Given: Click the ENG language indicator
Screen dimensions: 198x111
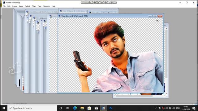Looking at the screenshot, I should [178, 108].
